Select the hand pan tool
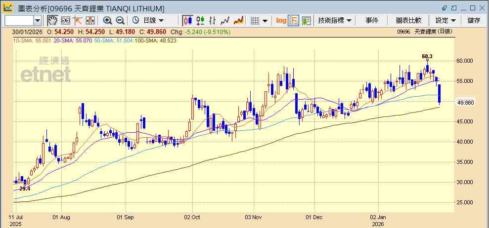This screenshot has width=489, height=228. click(x=52, y=21)
